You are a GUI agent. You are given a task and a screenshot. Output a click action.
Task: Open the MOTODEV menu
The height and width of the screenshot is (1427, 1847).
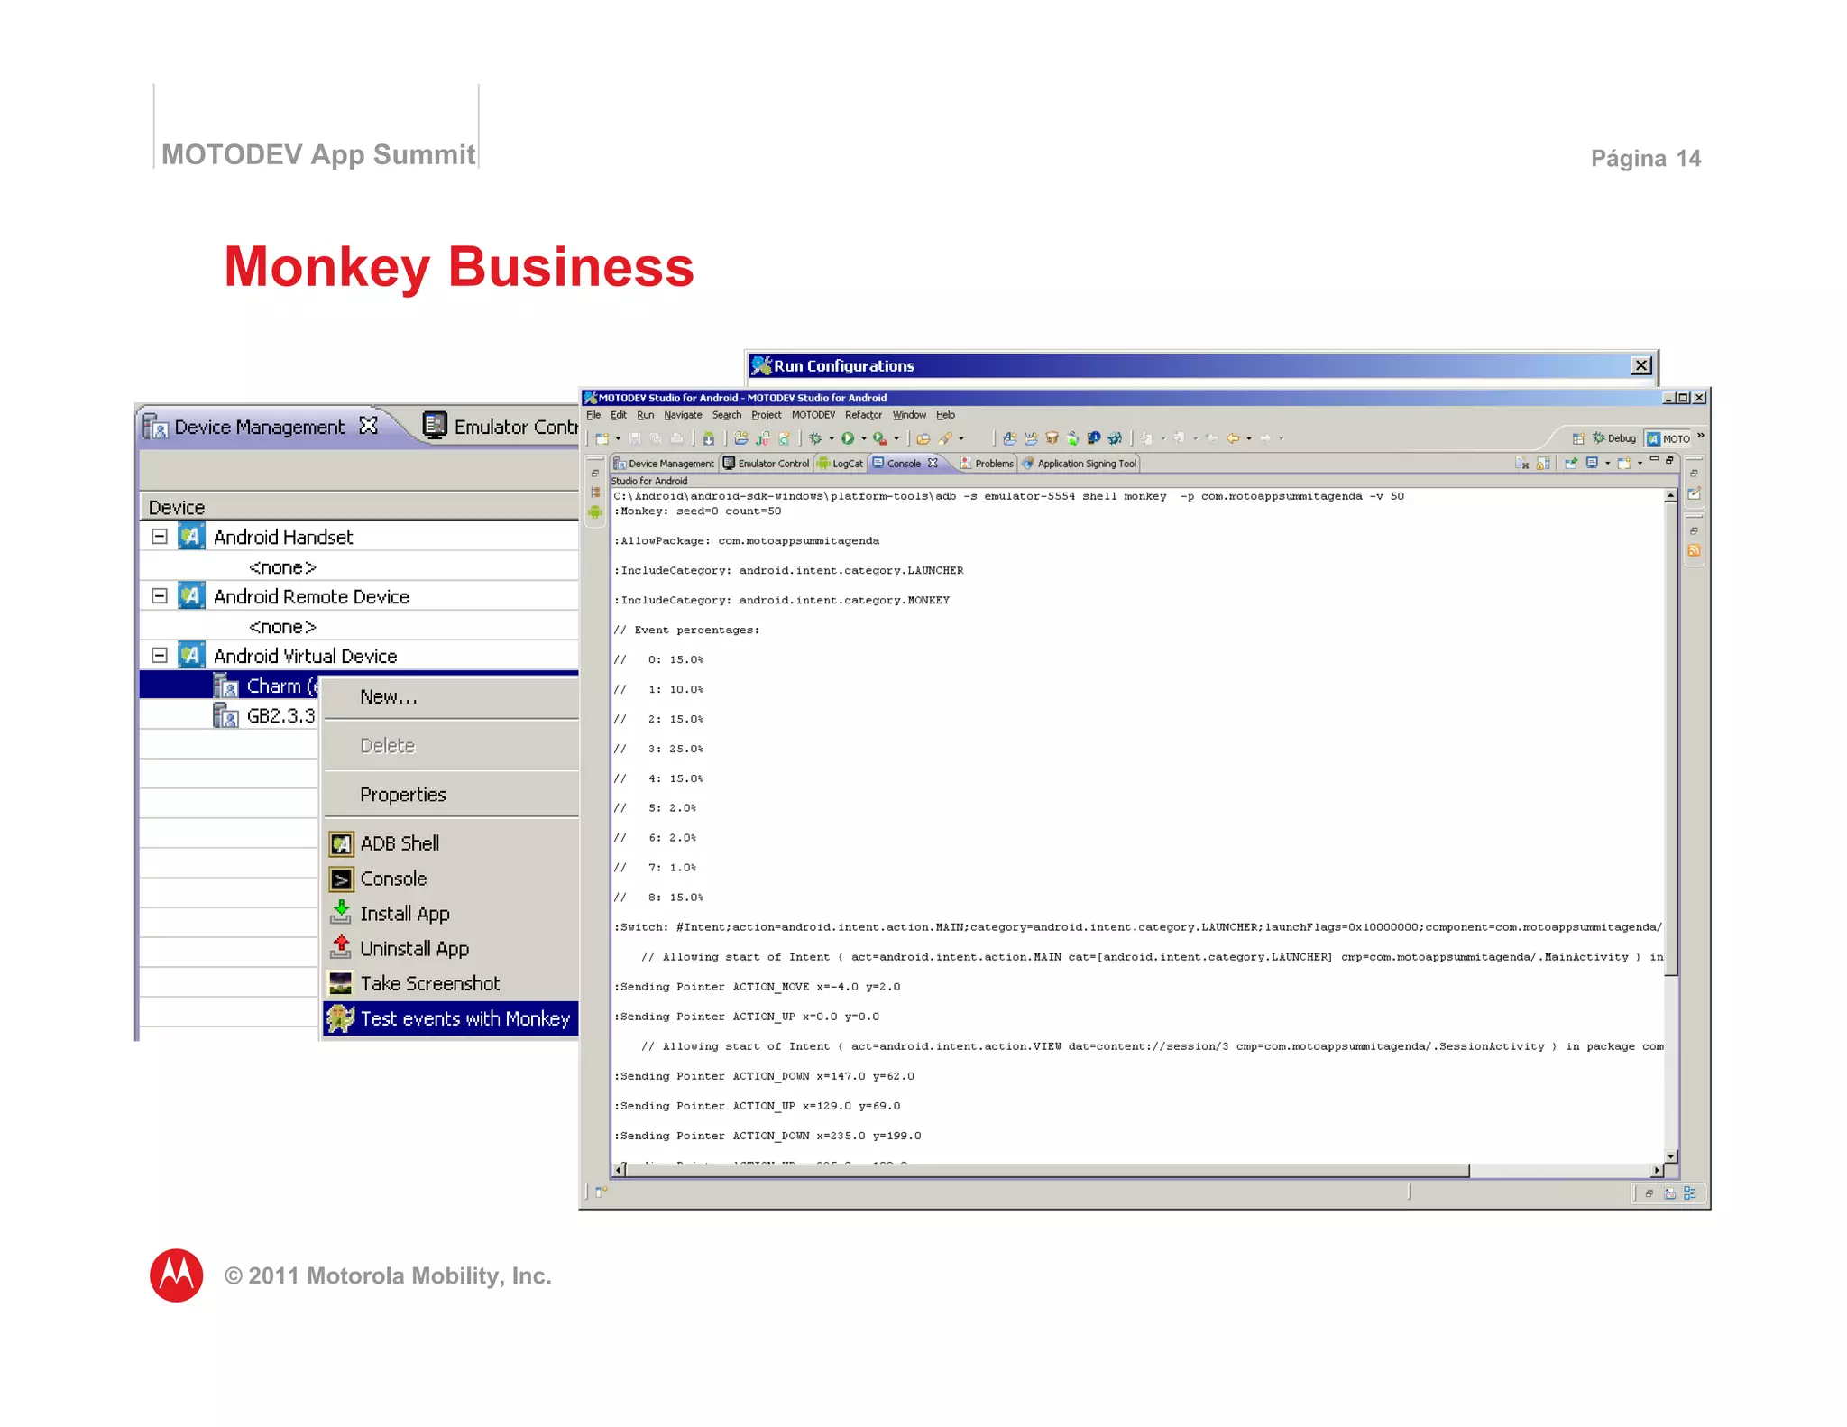point(813,415)
